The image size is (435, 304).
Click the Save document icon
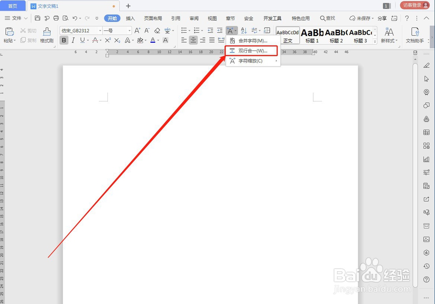coord(37,18)
